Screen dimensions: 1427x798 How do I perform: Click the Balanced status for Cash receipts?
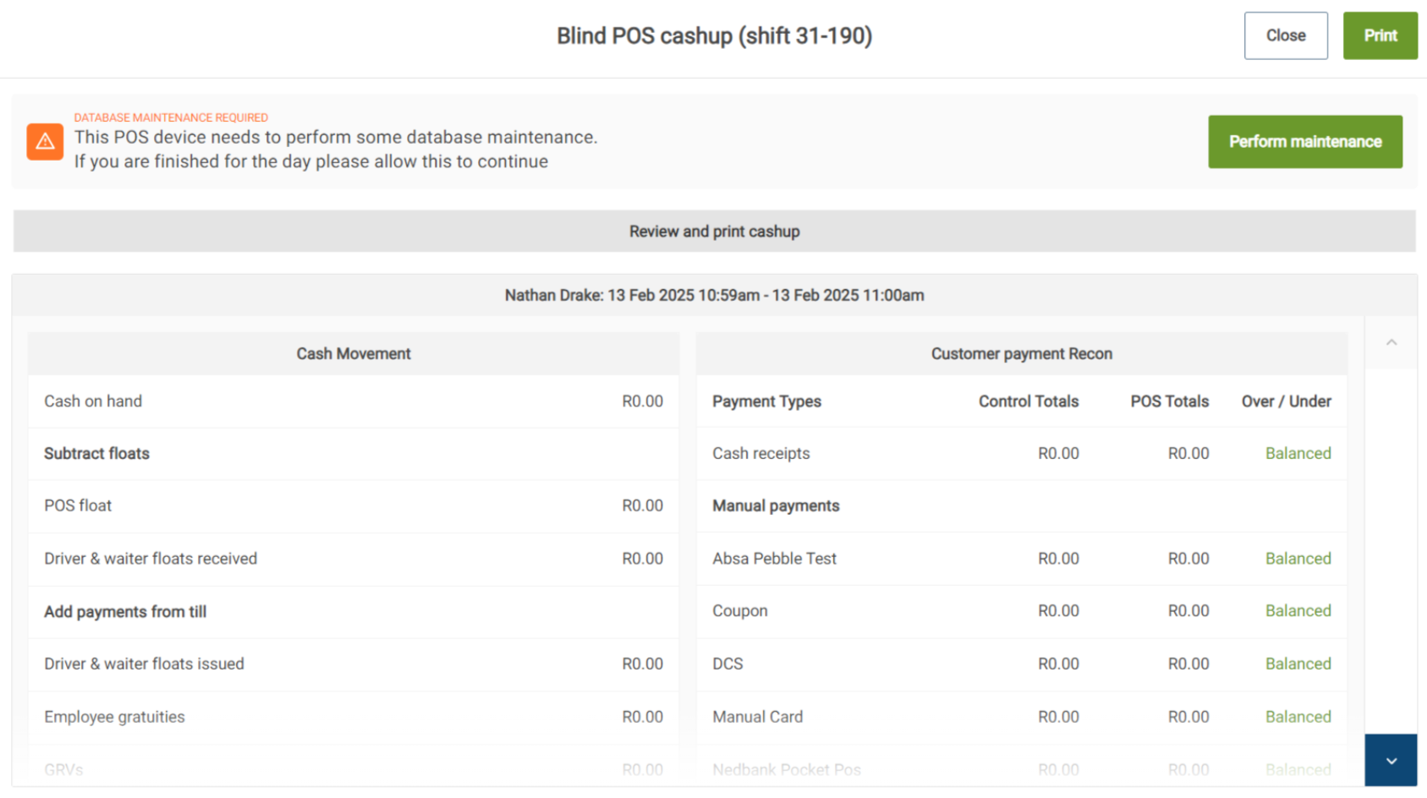[1298, 454]
